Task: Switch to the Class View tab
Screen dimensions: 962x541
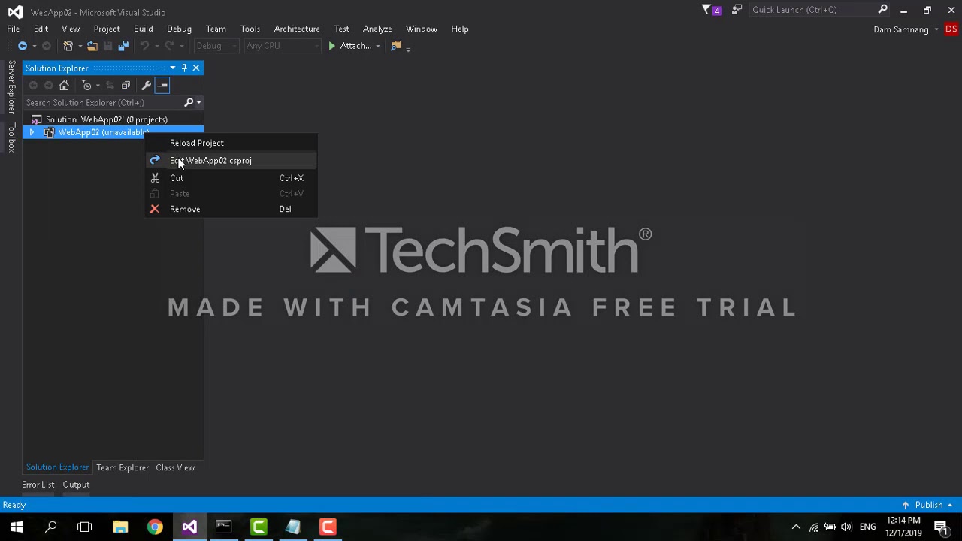Action: (175, 467)
